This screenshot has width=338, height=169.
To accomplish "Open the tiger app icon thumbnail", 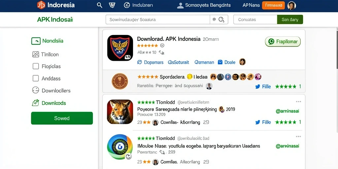I will tap(120, 112).
